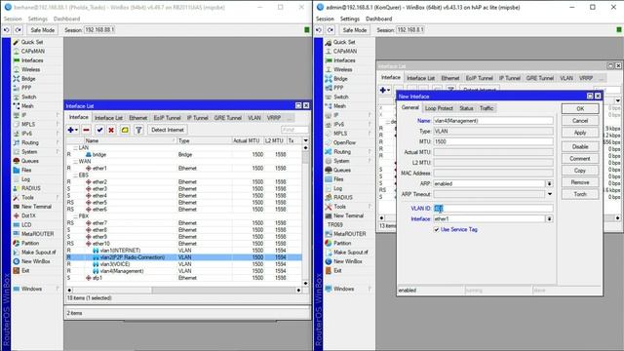The width and height of the screenshot is (624, 351).
Task: Collapse the WAN group in interface list
Action: coord(76,162)
